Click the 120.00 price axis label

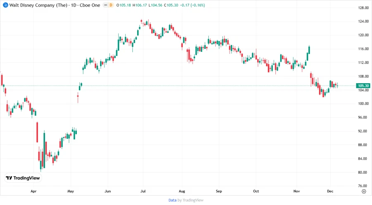[363, 35]
